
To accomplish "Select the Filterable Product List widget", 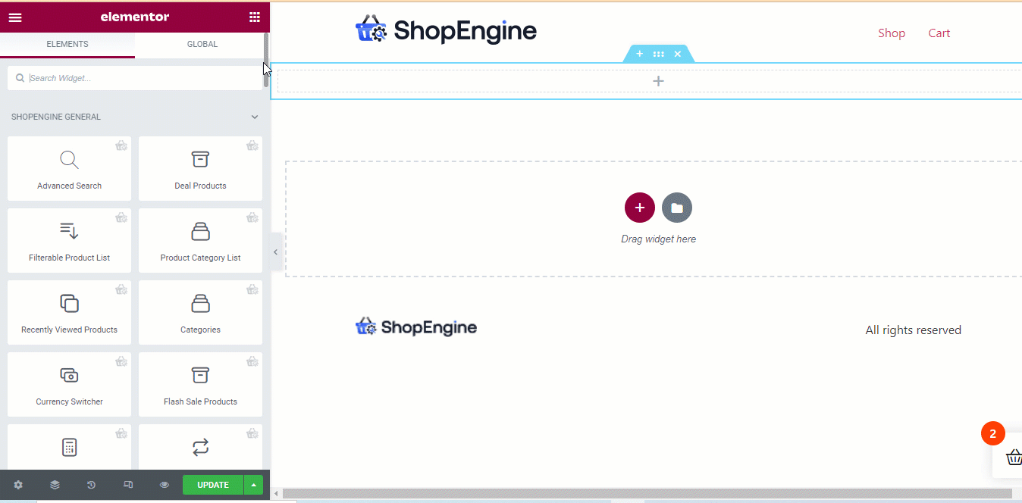I will pos(69,240).
